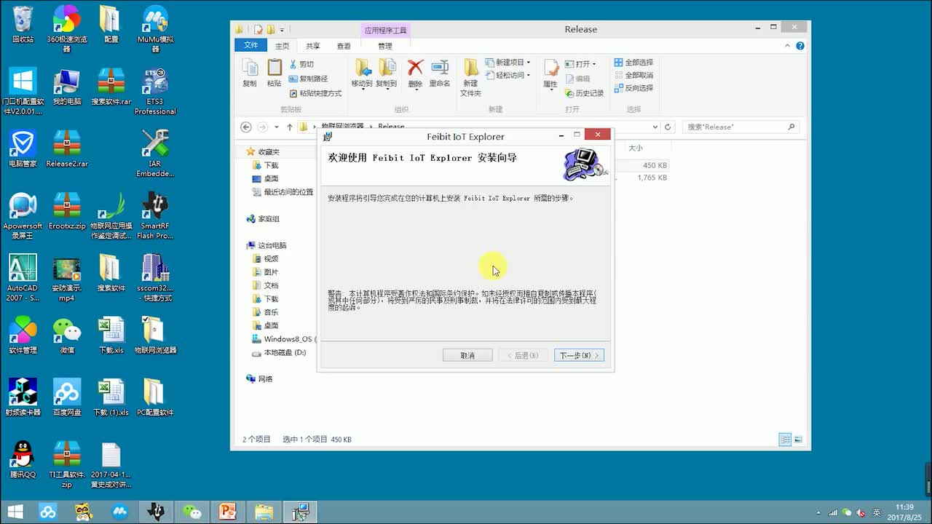Open the recent locations dropdown arrow
932x524 pixels.
click(277, 127)
